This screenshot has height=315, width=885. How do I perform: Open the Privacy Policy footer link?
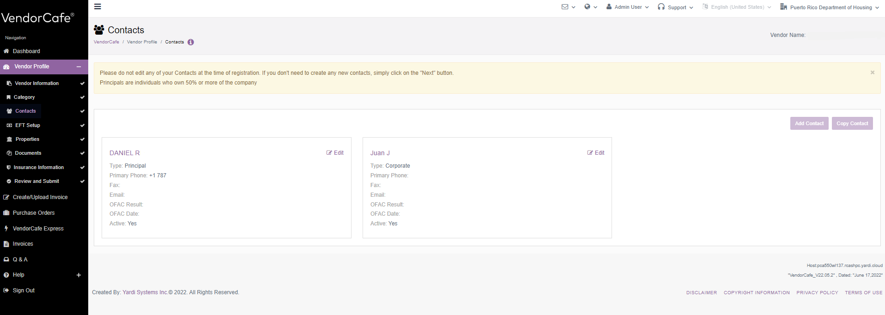click(x=817, y=293)
